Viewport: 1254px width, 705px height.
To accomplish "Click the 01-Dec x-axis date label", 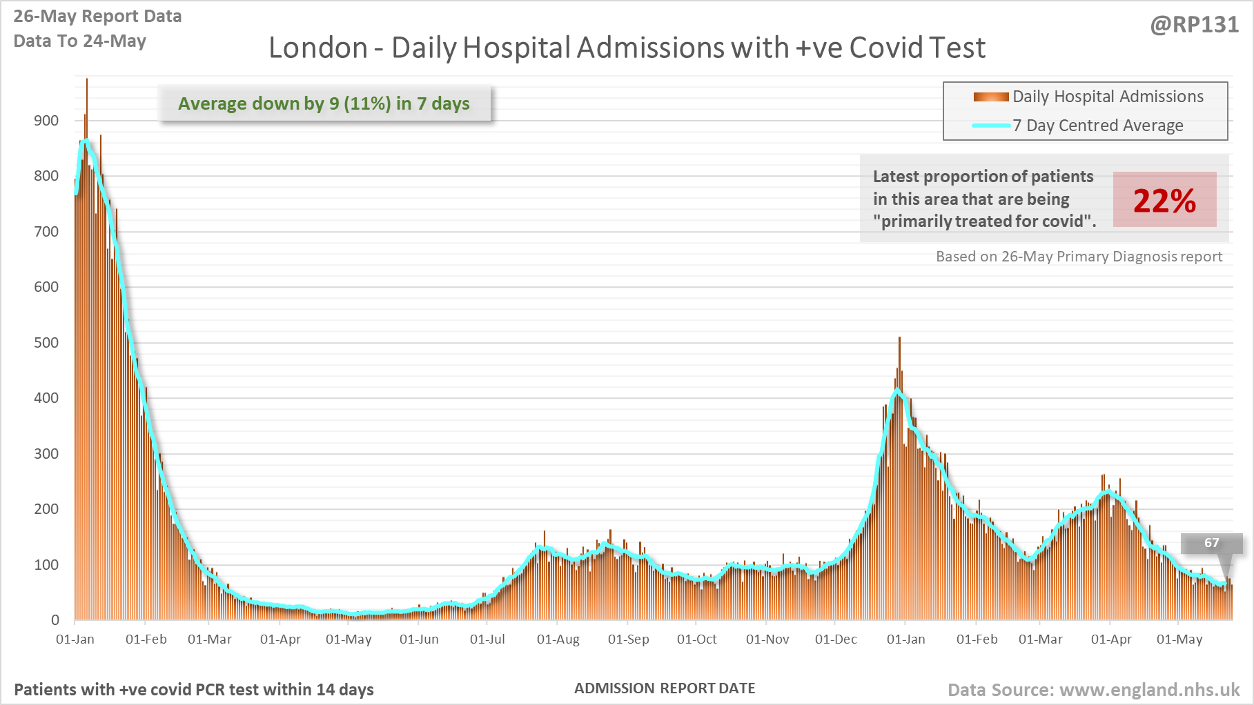I will pyautogui.click(x=836, y=639).
